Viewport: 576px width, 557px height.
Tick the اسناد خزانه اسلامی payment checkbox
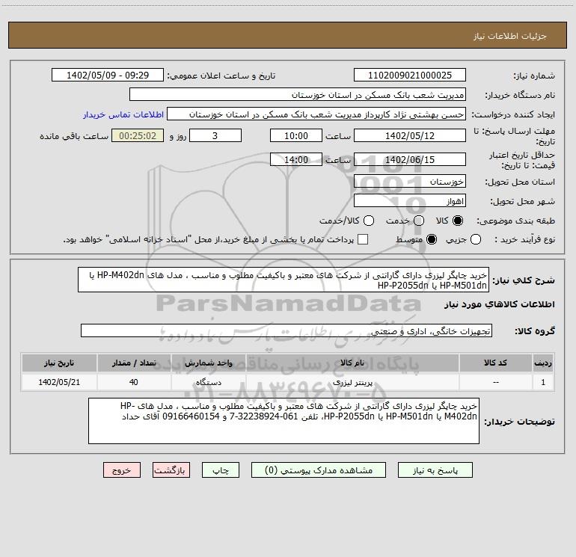pos(363,239)
